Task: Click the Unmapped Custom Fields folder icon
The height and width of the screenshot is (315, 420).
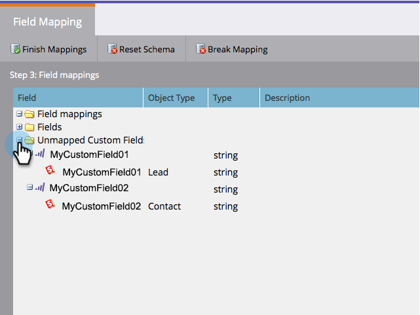Action: (29, 140)
